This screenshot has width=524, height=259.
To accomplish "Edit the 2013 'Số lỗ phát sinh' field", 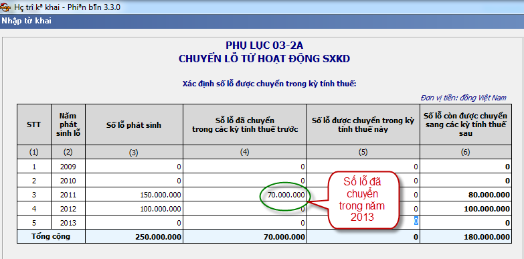I will 134,223.
